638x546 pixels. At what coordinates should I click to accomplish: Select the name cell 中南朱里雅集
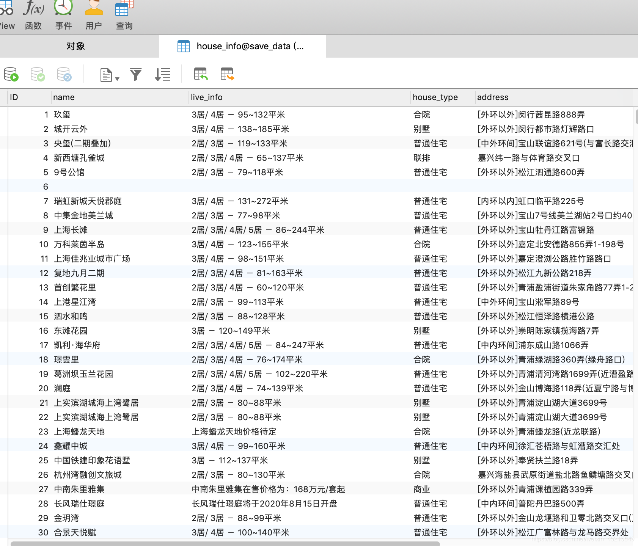pos(79,489)
